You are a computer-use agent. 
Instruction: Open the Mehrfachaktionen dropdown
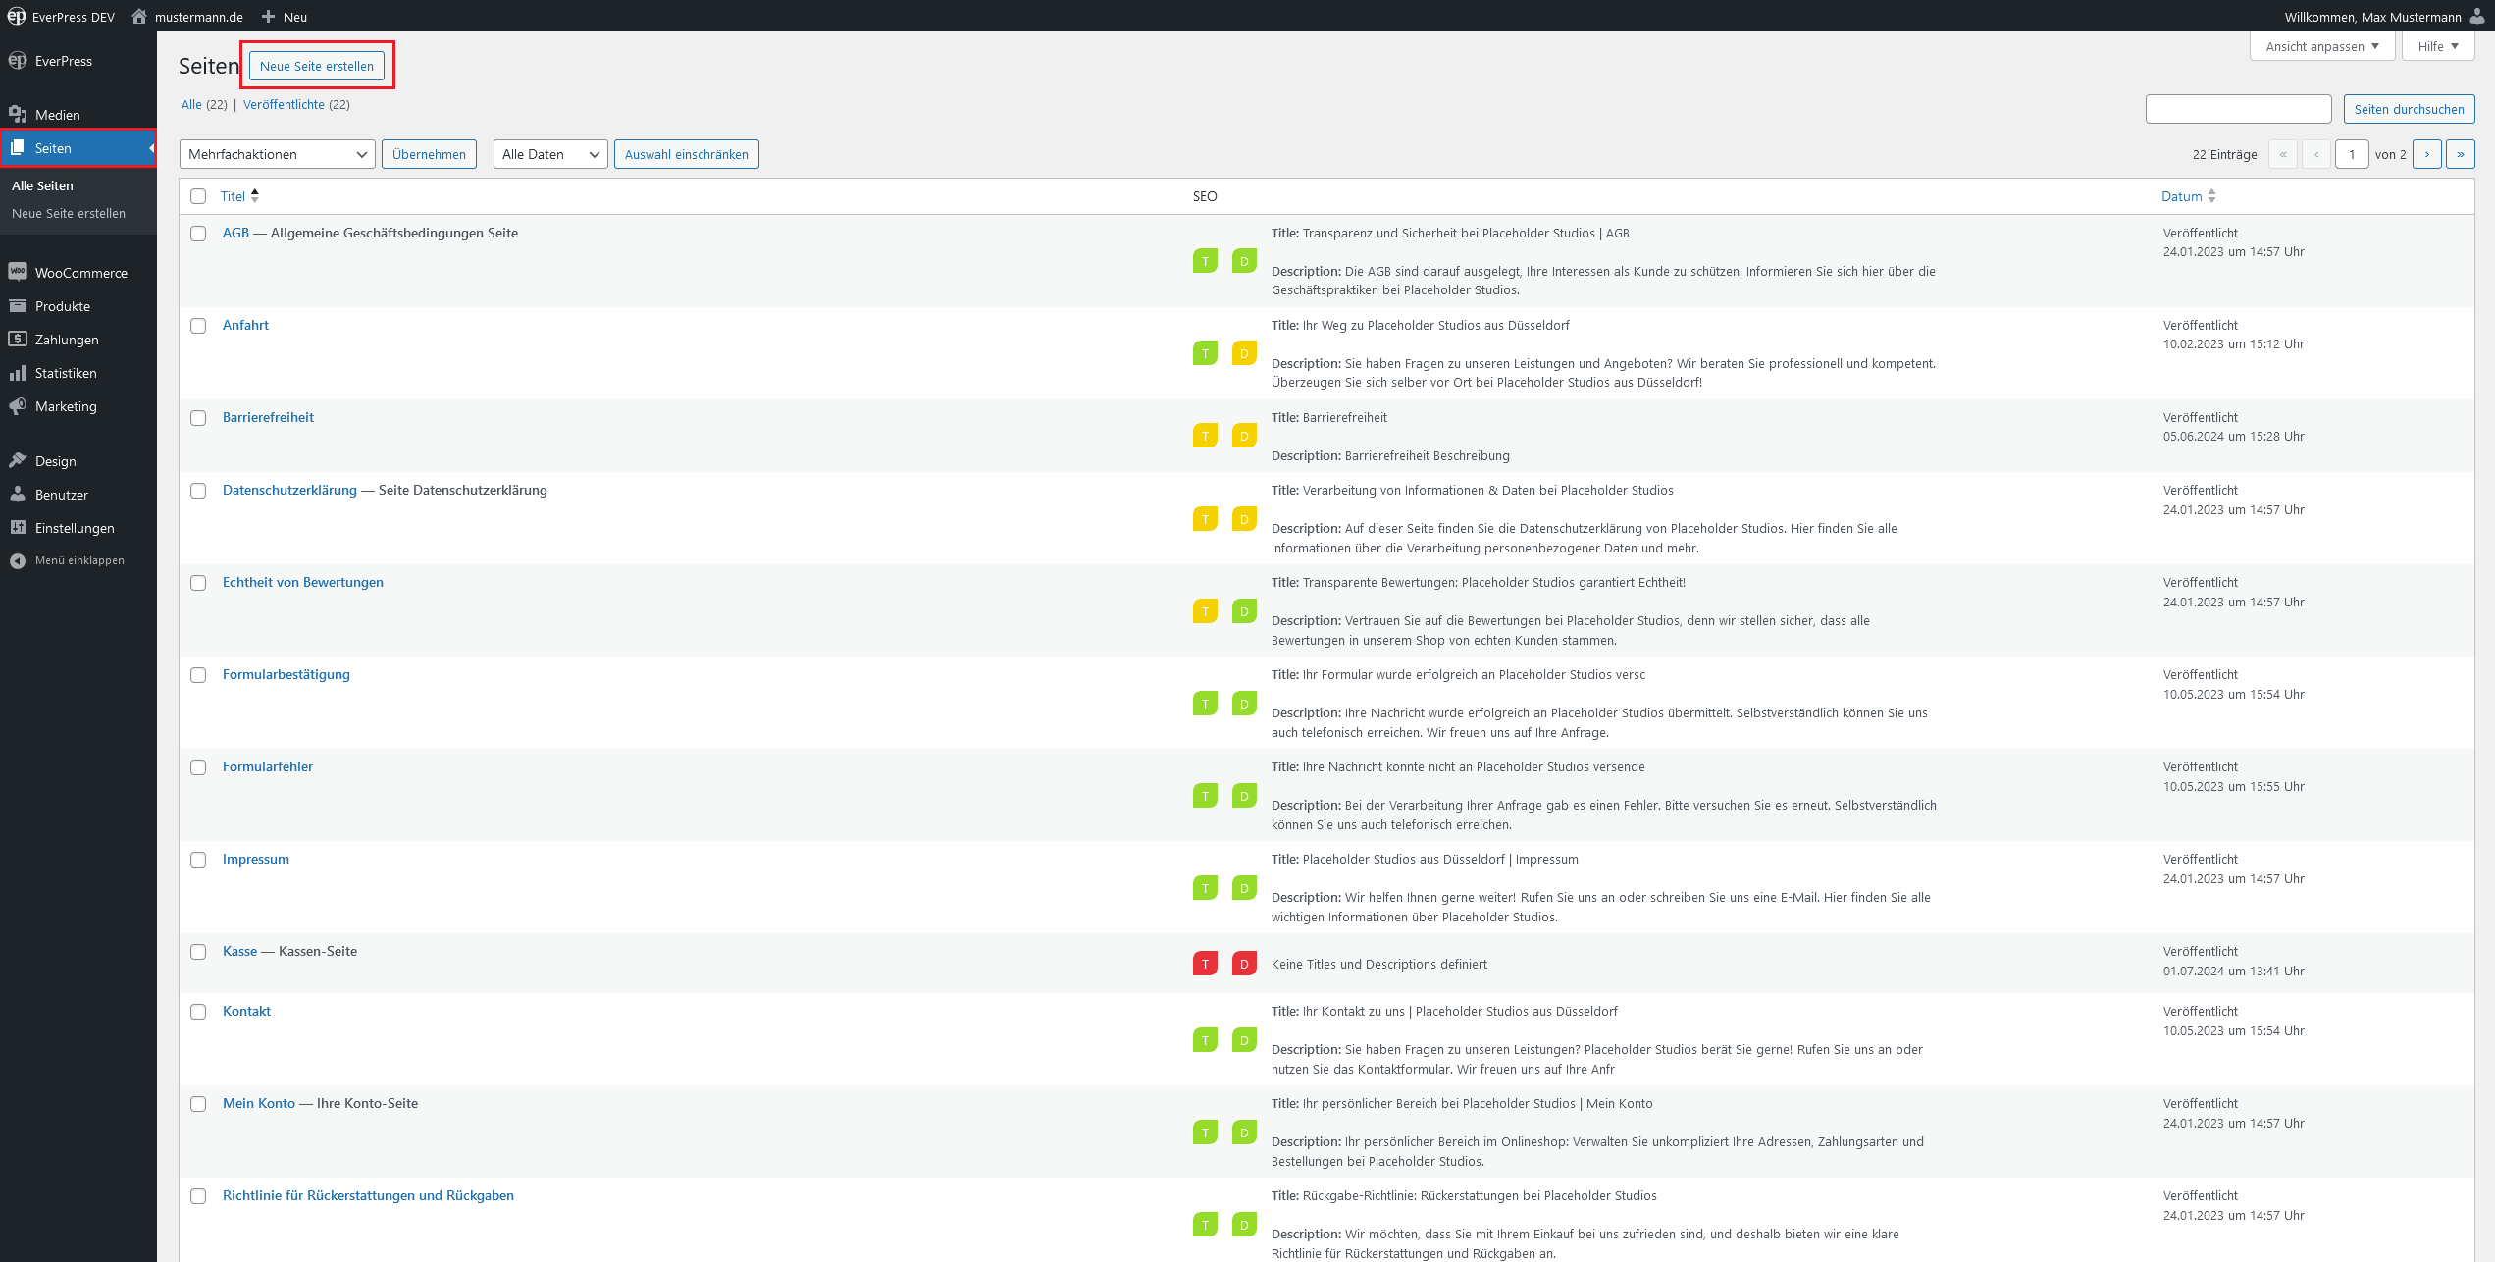[278, 154]
